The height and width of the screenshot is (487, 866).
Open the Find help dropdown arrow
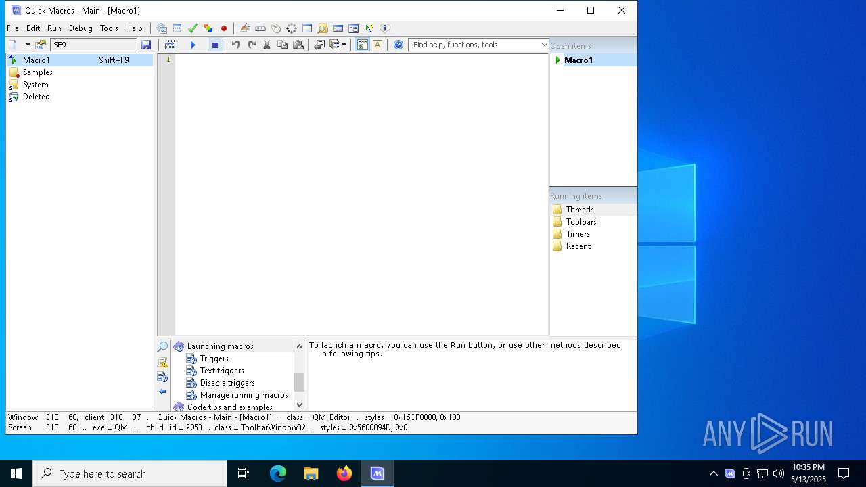(544, 45)
